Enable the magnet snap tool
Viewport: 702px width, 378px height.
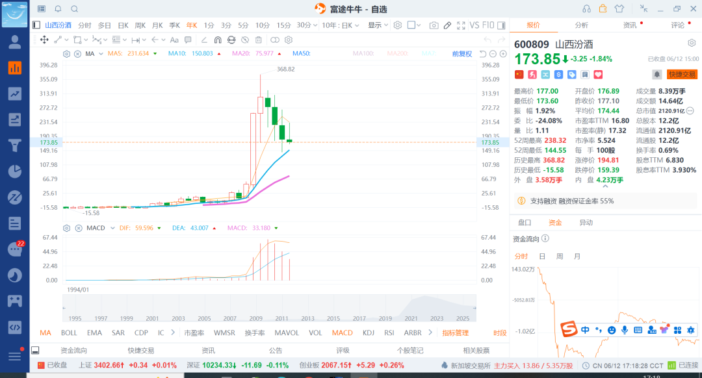pos(218,40)
